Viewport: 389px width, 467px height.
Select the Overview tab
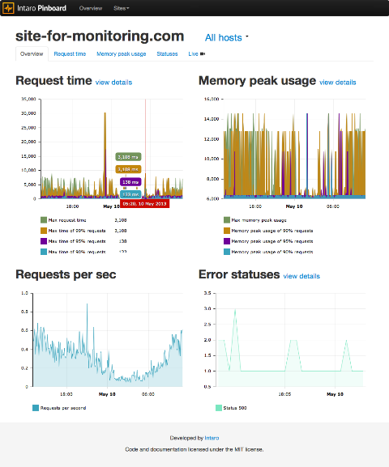32,54
